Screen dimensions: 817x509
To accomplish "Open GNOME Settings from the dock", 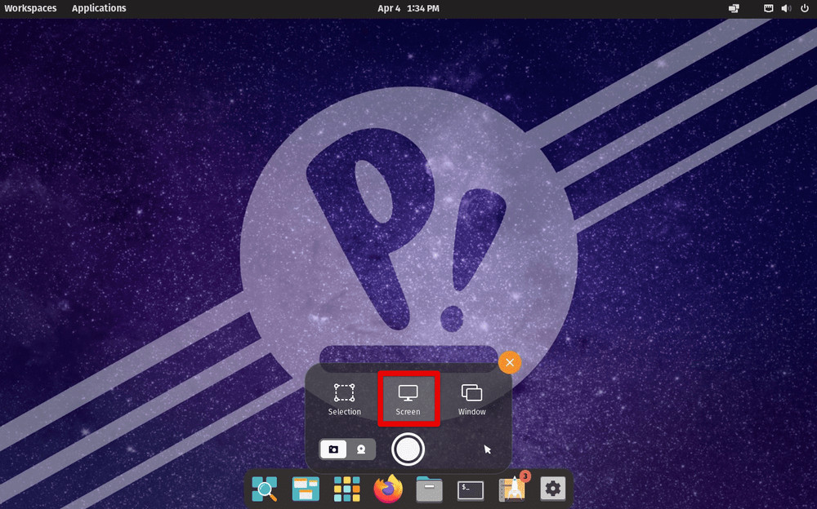I will pos(552,489).
